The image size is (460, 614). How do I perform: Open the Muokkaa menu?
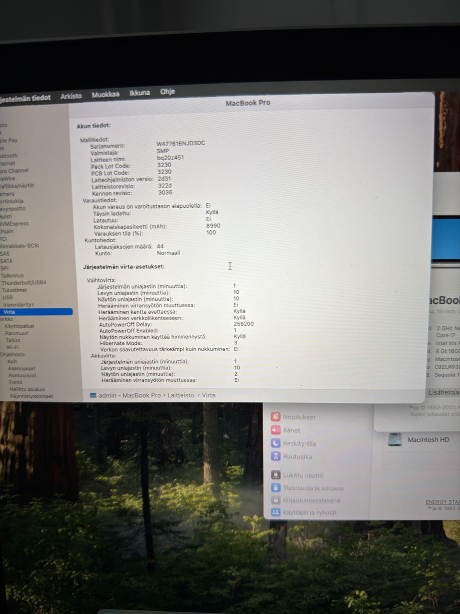pos(105,94)
